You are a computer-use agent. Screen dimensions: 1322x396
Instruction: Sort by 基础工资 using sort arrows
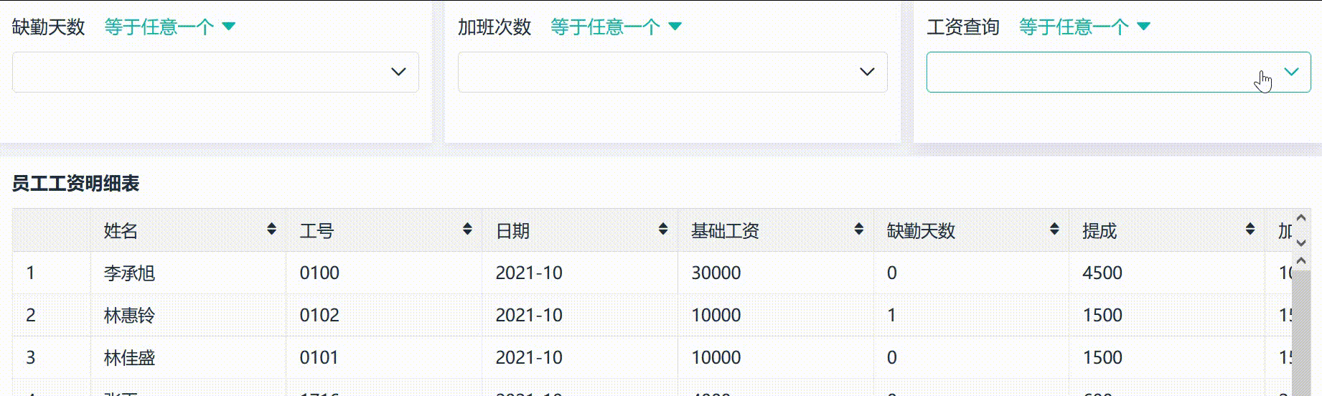click(859, 229)
